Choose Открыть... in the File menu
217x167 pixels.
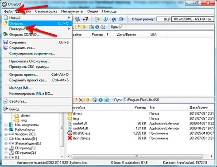pos(37,23)
